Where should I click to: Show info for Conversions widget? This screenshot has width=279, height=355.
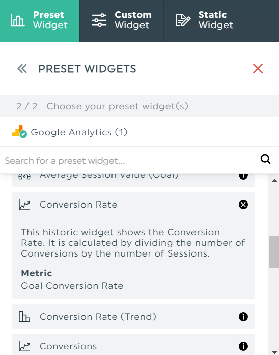pyautogui.click(x=243, y=346)
